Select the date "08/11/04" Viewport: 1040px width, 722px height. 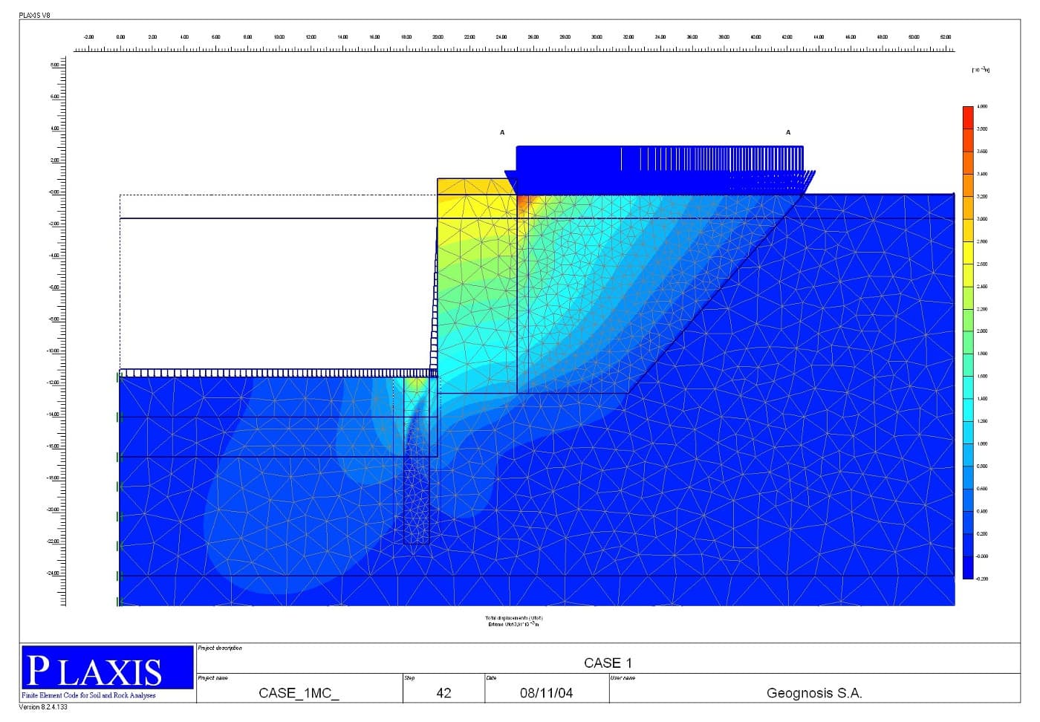pos(547,693)
